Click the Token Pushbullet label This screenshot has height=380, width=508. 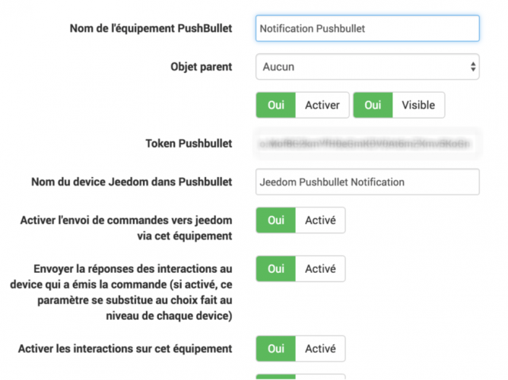pyautogui.click(x=189, y=144)
